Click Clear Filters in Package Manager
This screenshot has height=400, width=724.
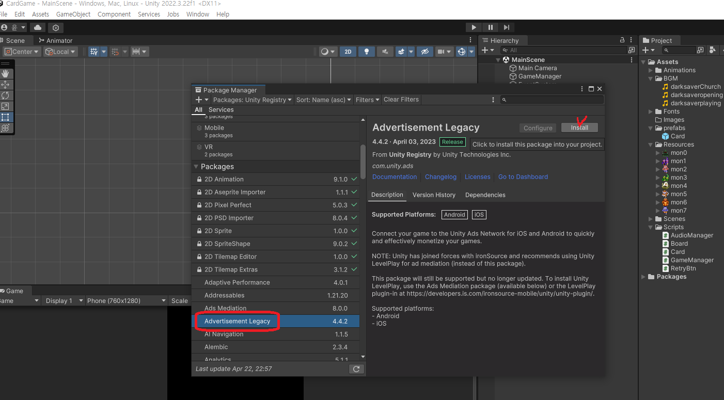pyautogui.click(x=401, y=100)
